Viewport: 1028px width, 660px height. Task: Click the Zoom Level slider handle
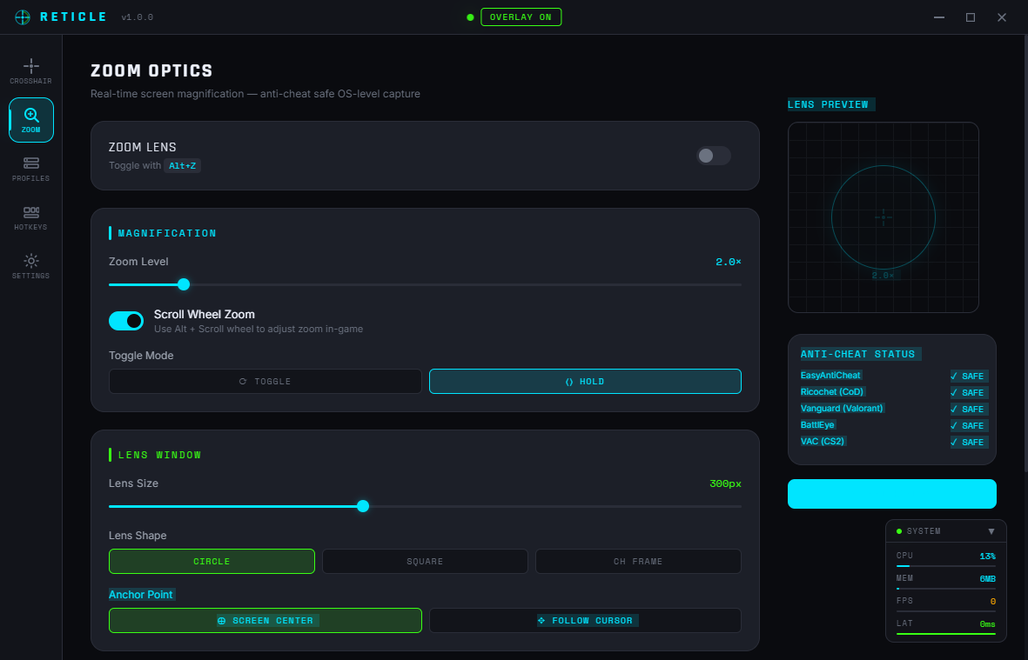184,284
